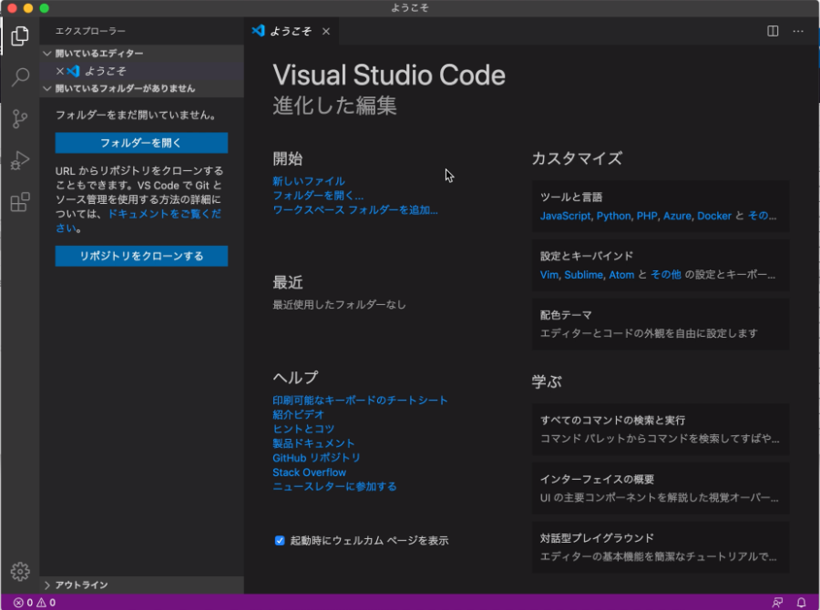Click the フォルダーを開く... link under 開始
The height and width of the screenshot is (610, 820).
318,196
